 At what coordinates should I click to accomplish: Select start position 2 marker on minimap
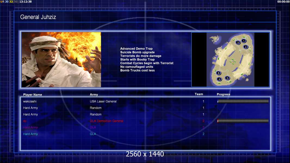245,47
